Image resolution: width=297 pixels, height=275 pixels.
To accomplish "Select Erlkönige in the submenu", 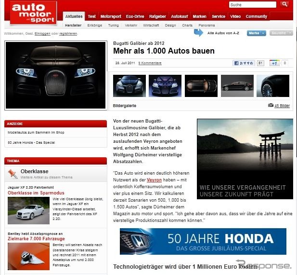I will 94,25.
